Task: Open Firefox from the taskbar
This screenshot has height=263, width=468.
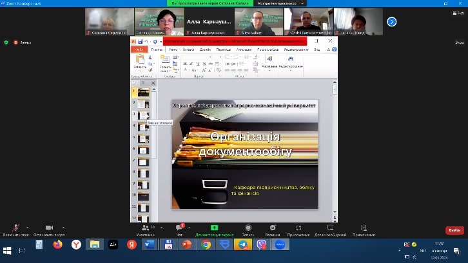Action: coord(57,244)
